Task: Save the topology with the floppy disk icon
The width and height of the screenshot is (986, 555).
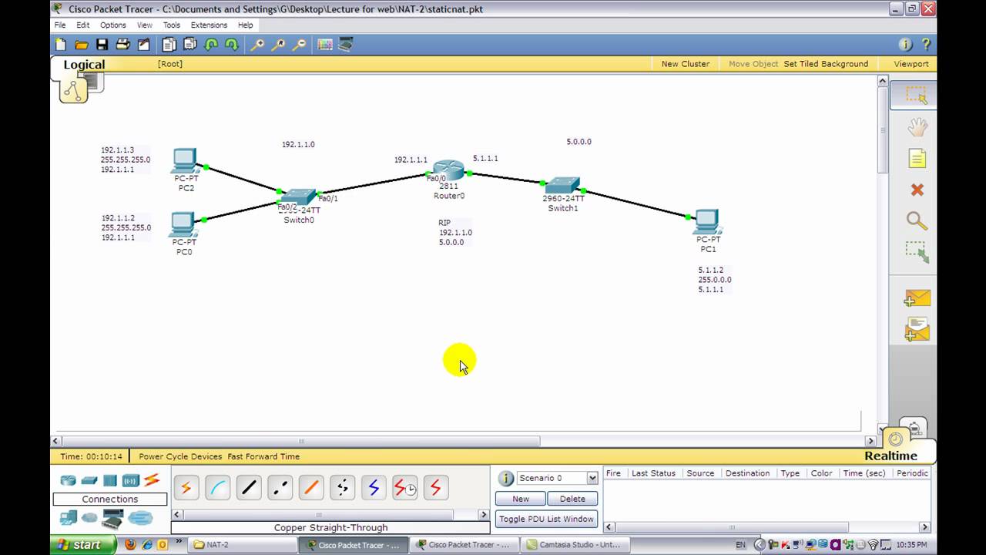Action: (x=102, y=45)
